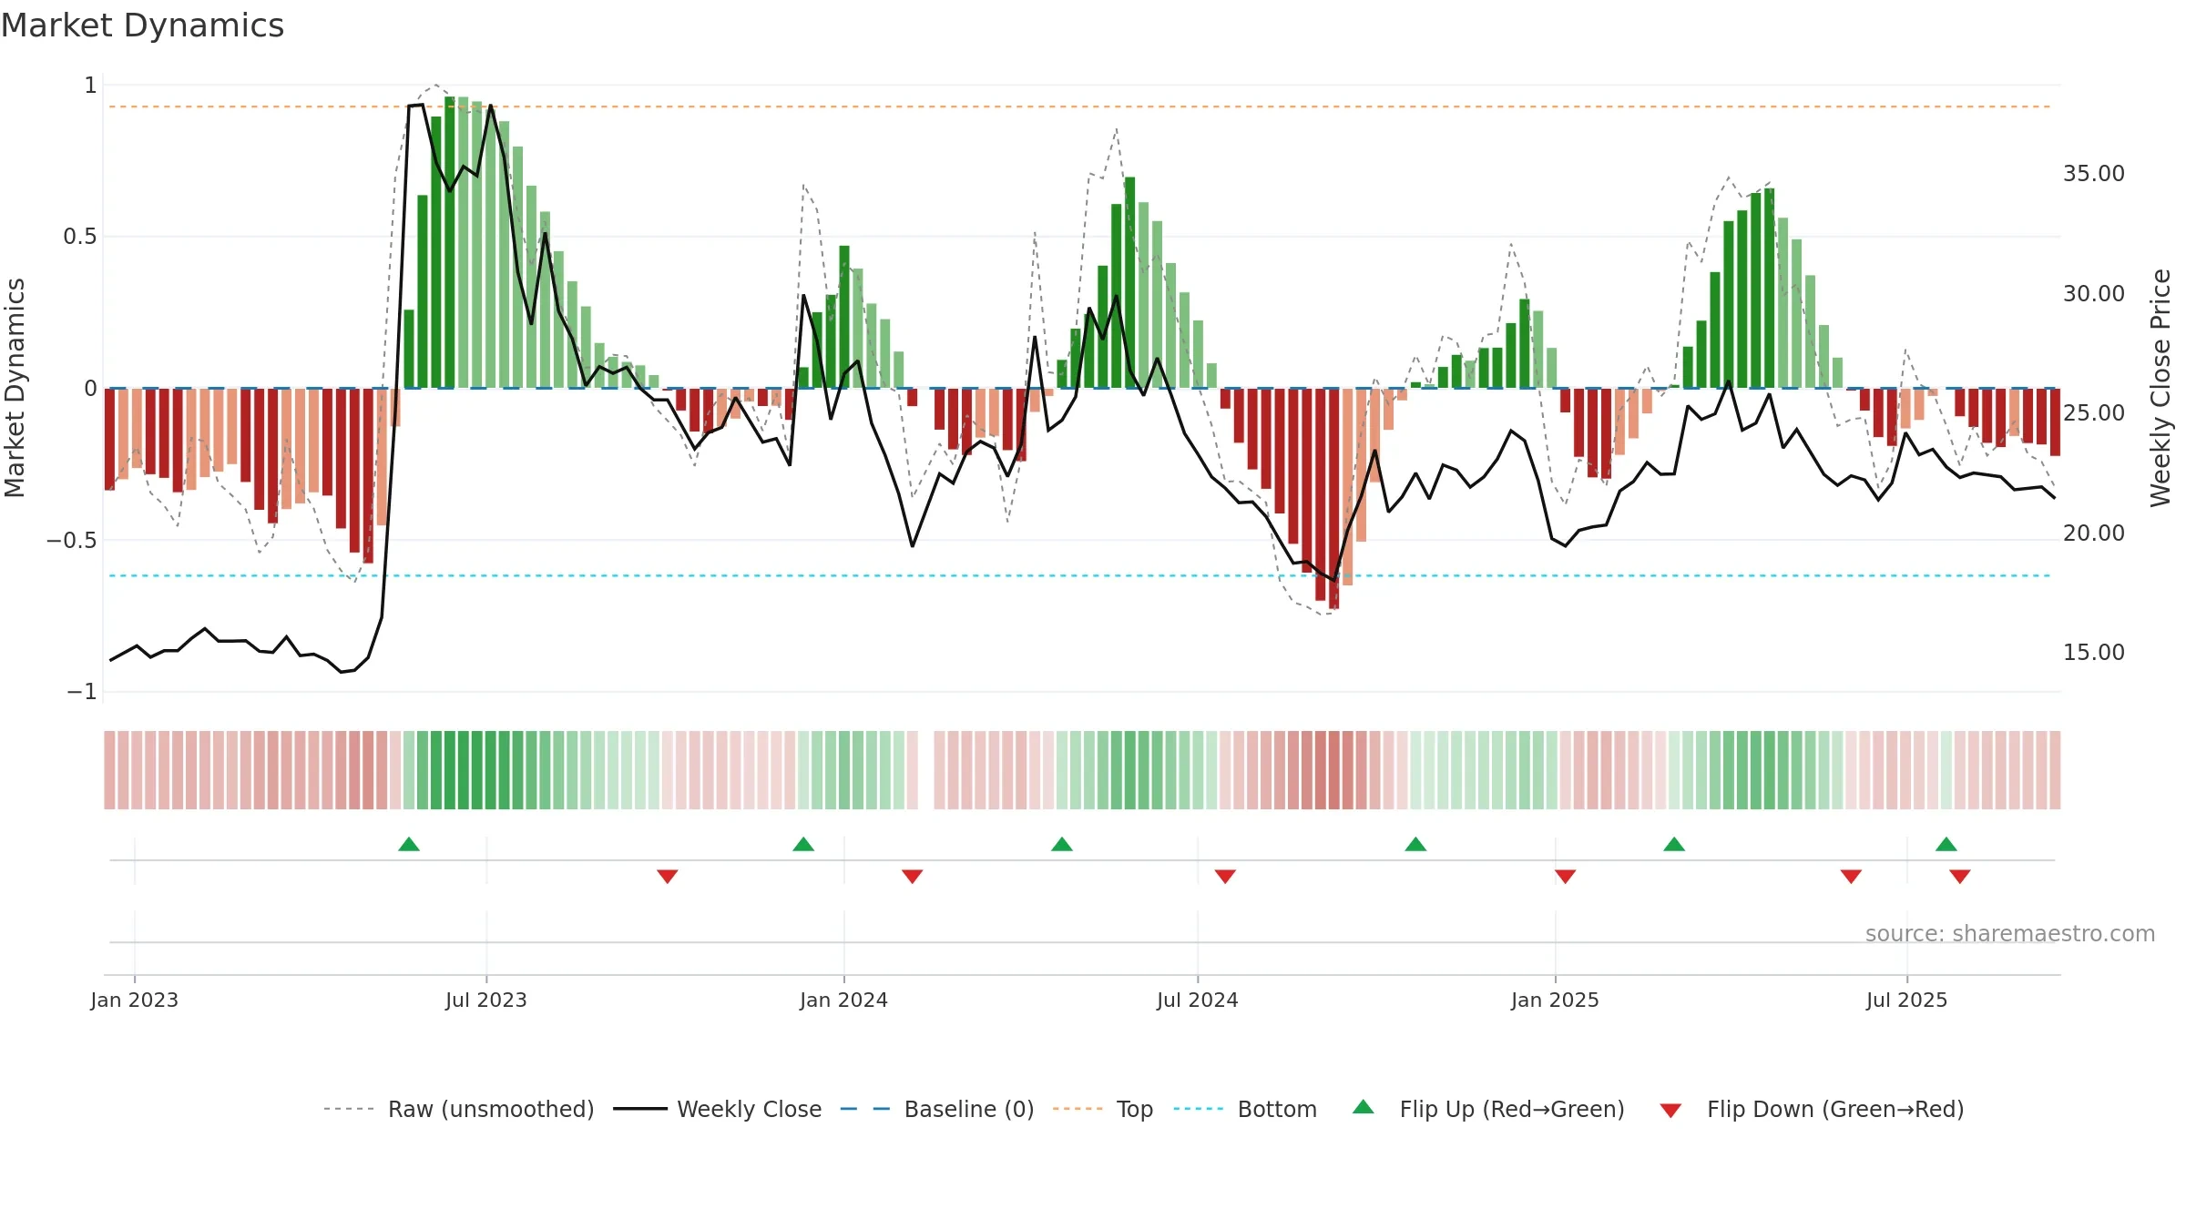Select the flip-up triangle just after Jul 2025
This screenshot has width=2186, height=1229.
click(1946, 844)
